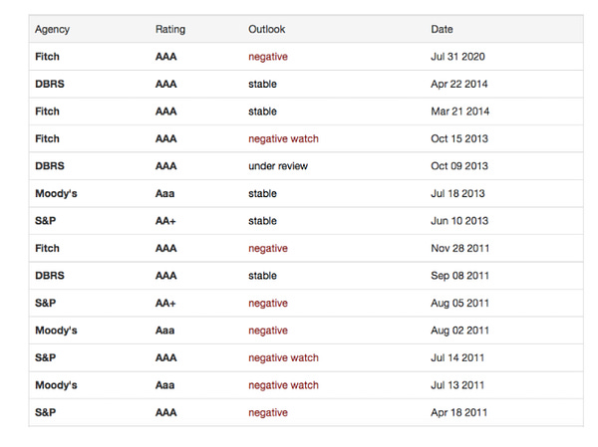Click Fitch in the Jul 31 2020 row
Screen dimensions: 598x447
[x=47, y=57]
